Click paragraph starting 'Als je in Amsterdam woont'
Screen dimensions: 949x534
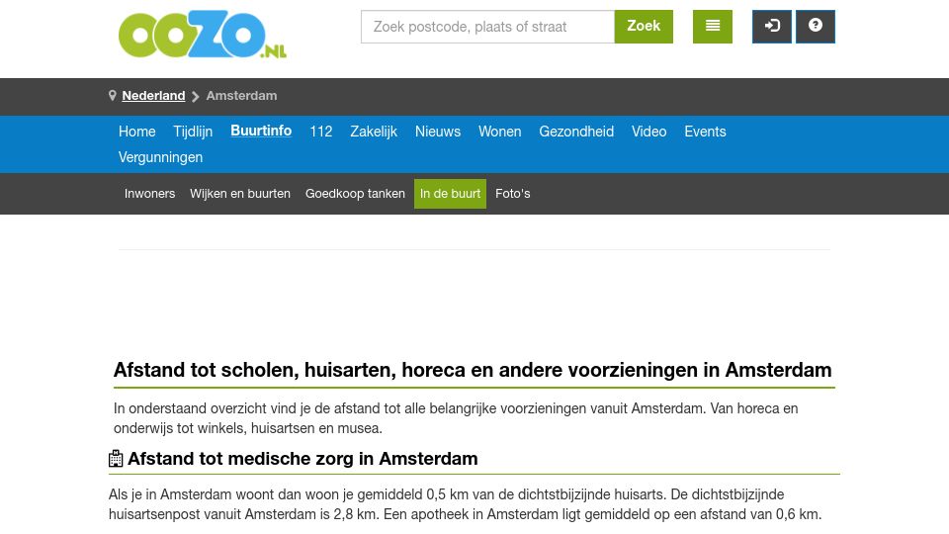[465, 504]
